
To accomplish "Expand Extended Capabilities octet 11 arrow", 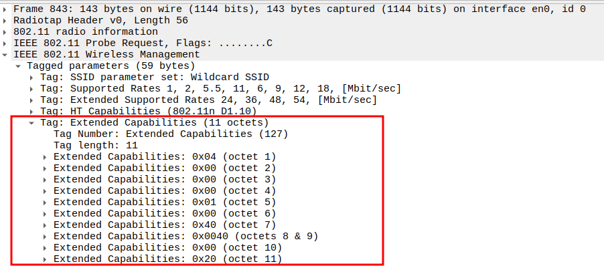I will point(45,259).
